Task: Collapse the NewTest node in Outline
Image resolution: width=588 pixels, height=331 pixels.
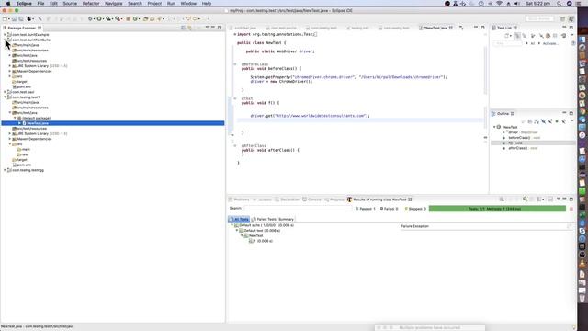Action: 494,127
